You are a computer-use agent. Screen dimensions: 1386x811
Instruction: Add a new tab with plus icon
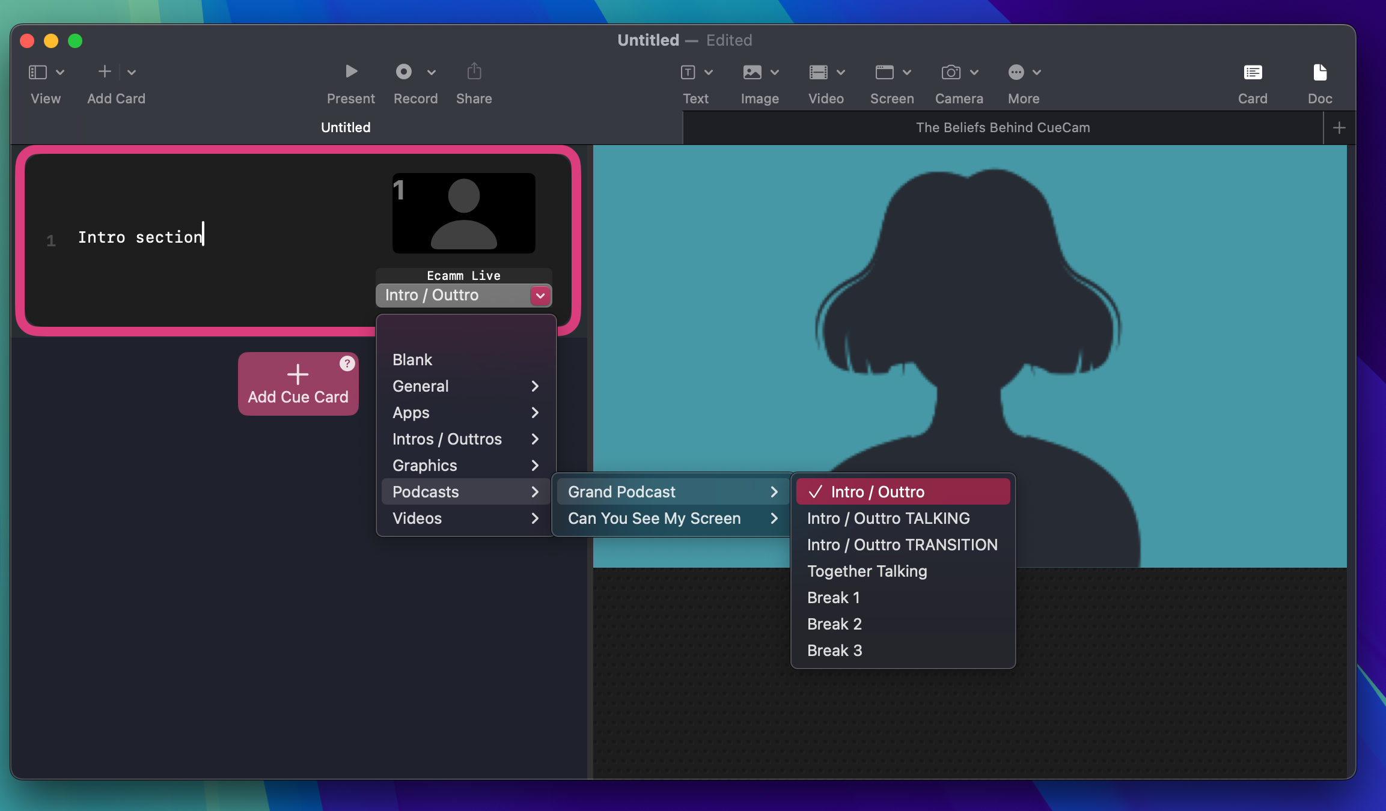point(1339,128)
